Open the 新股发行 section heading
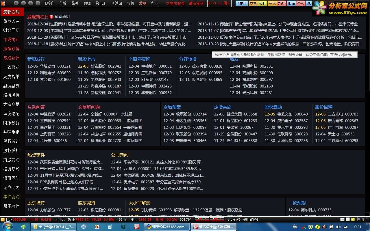Image resolution: width=370 pixels, height=231 pixels. (x=36, y=59)
